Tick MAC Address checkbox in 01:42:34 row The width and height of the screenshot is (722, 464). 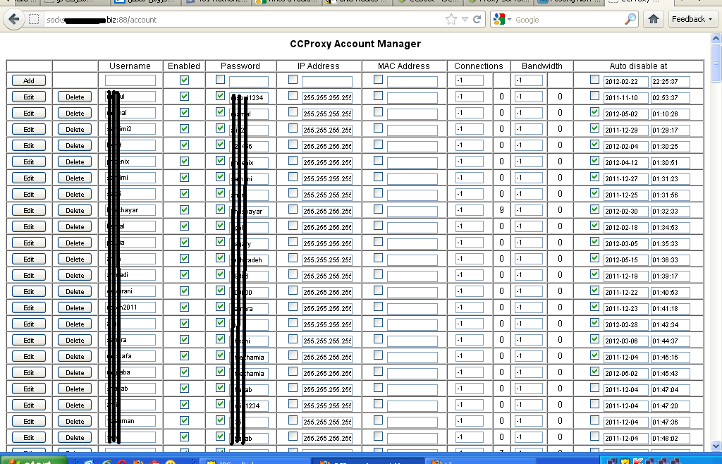coord(378,323)
